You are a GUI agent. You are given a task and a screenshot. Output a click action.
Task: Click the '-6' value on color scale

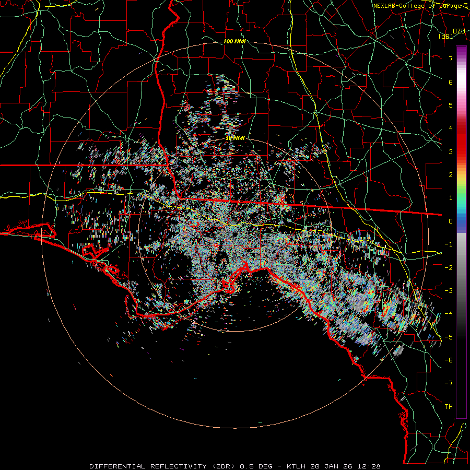(449, 360)
